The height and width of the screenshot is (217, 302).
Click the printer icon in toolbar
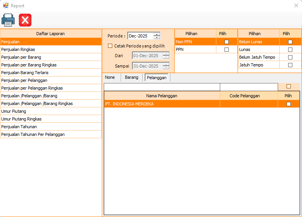tap(8, 20)
